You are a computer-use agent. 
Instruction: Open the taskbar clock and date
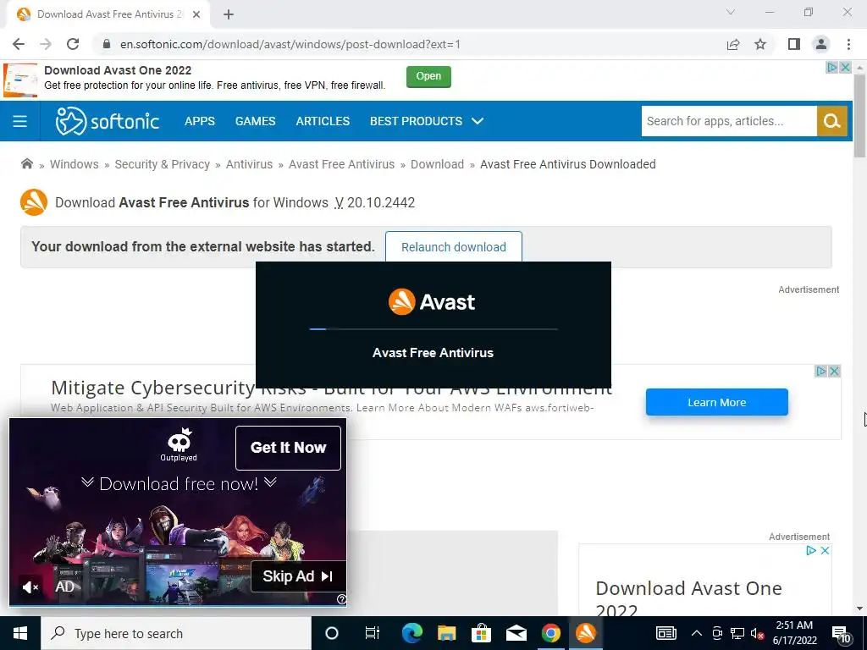click(794, 633)
